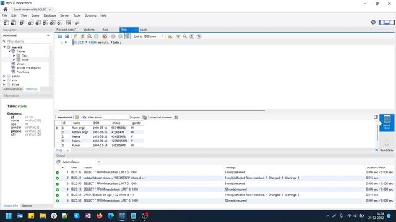Expand the flats table node
The width and height of the screenshot is (396, 222).
pyautogui.click(x=14, y=55)
